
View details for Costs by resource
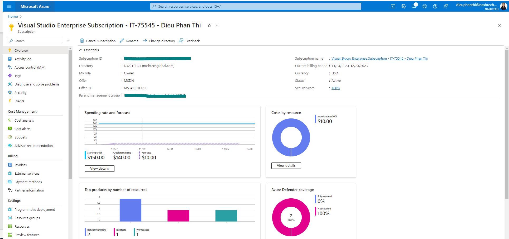coord(286,166)
